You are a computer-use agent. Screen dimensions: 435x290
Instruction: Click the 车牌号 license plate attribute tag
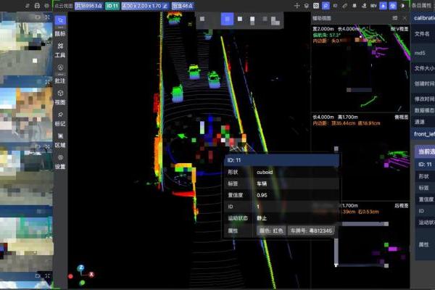(x=311, y=231)
